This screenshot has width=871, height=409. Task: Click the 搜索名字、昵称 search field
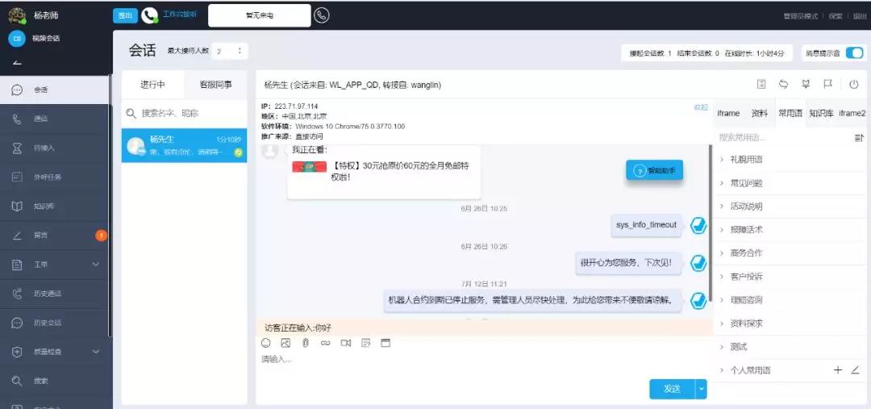pyautogui.click(x=190, y=114)
